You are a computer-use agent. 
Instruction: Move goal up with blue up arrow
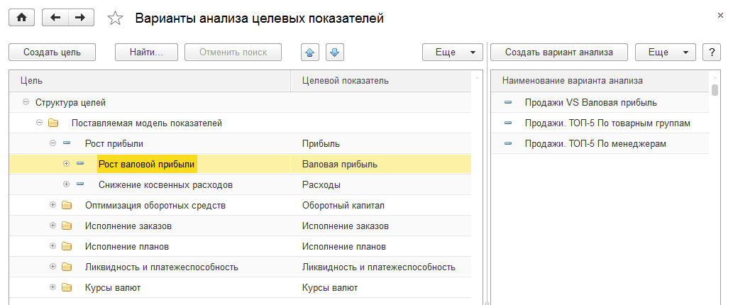309,52
